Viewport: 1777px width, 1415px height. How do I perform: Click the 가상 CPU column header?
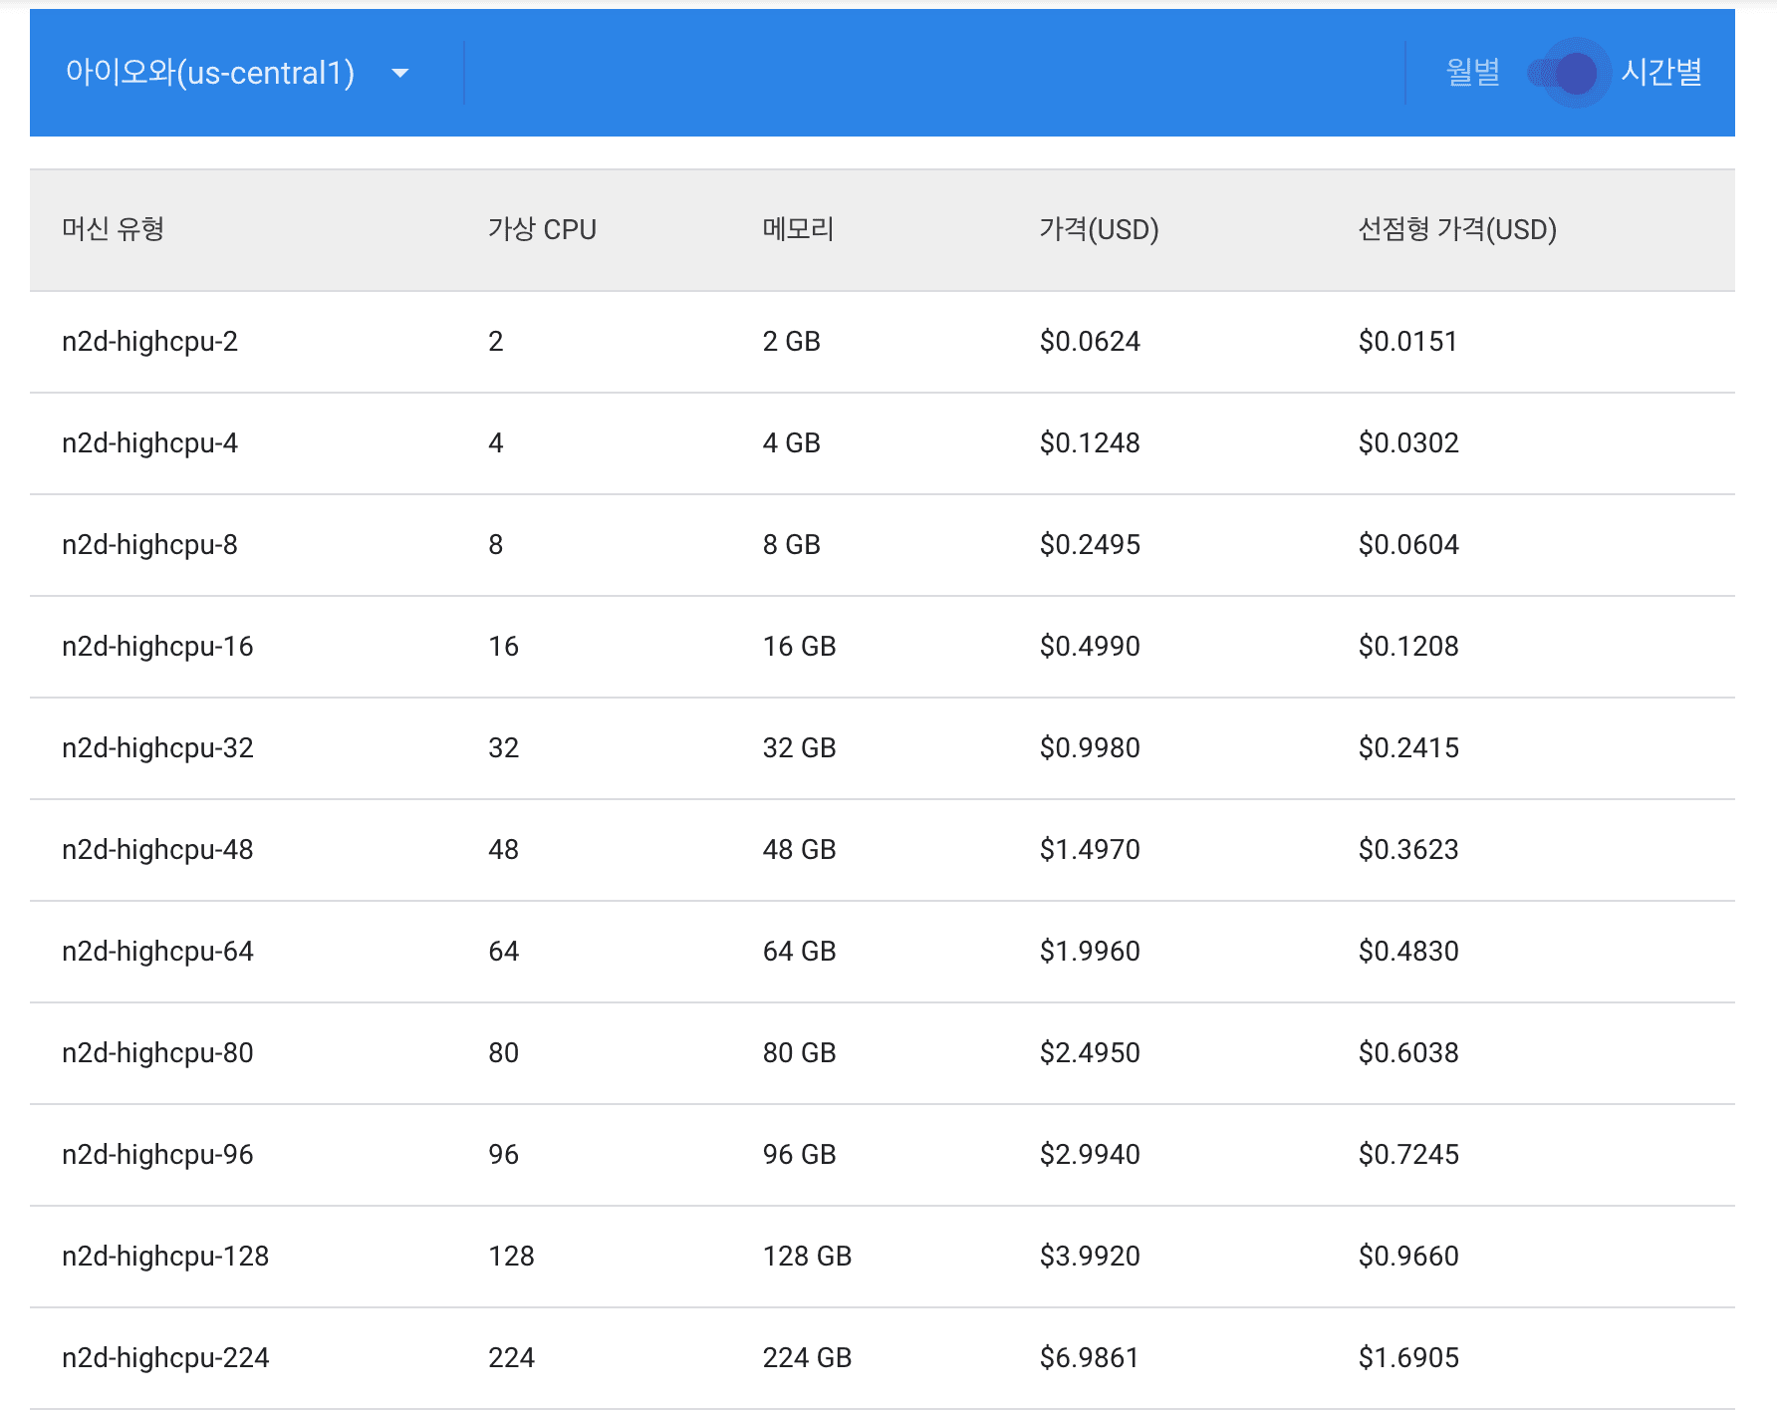tap(542, 229)
